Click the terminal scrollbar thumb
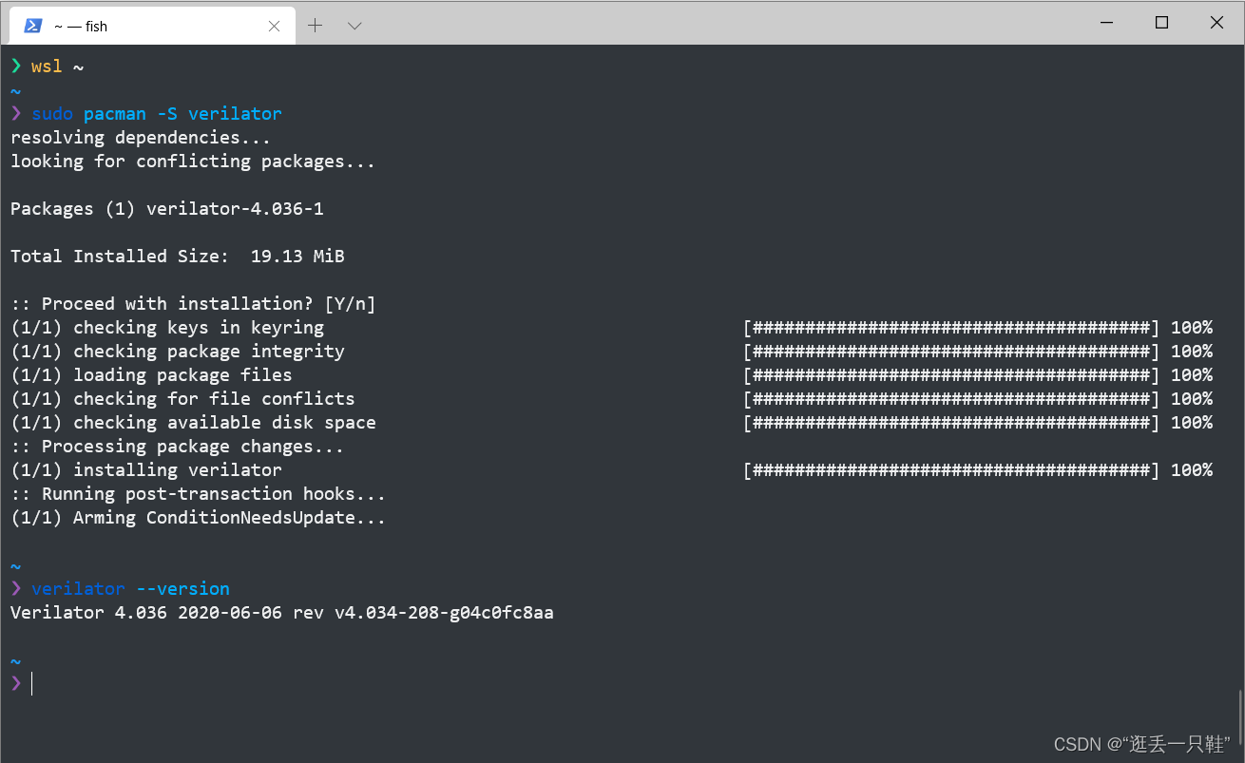Image resolution: width=1245 pixels, height=763 pixels. 1238,718
